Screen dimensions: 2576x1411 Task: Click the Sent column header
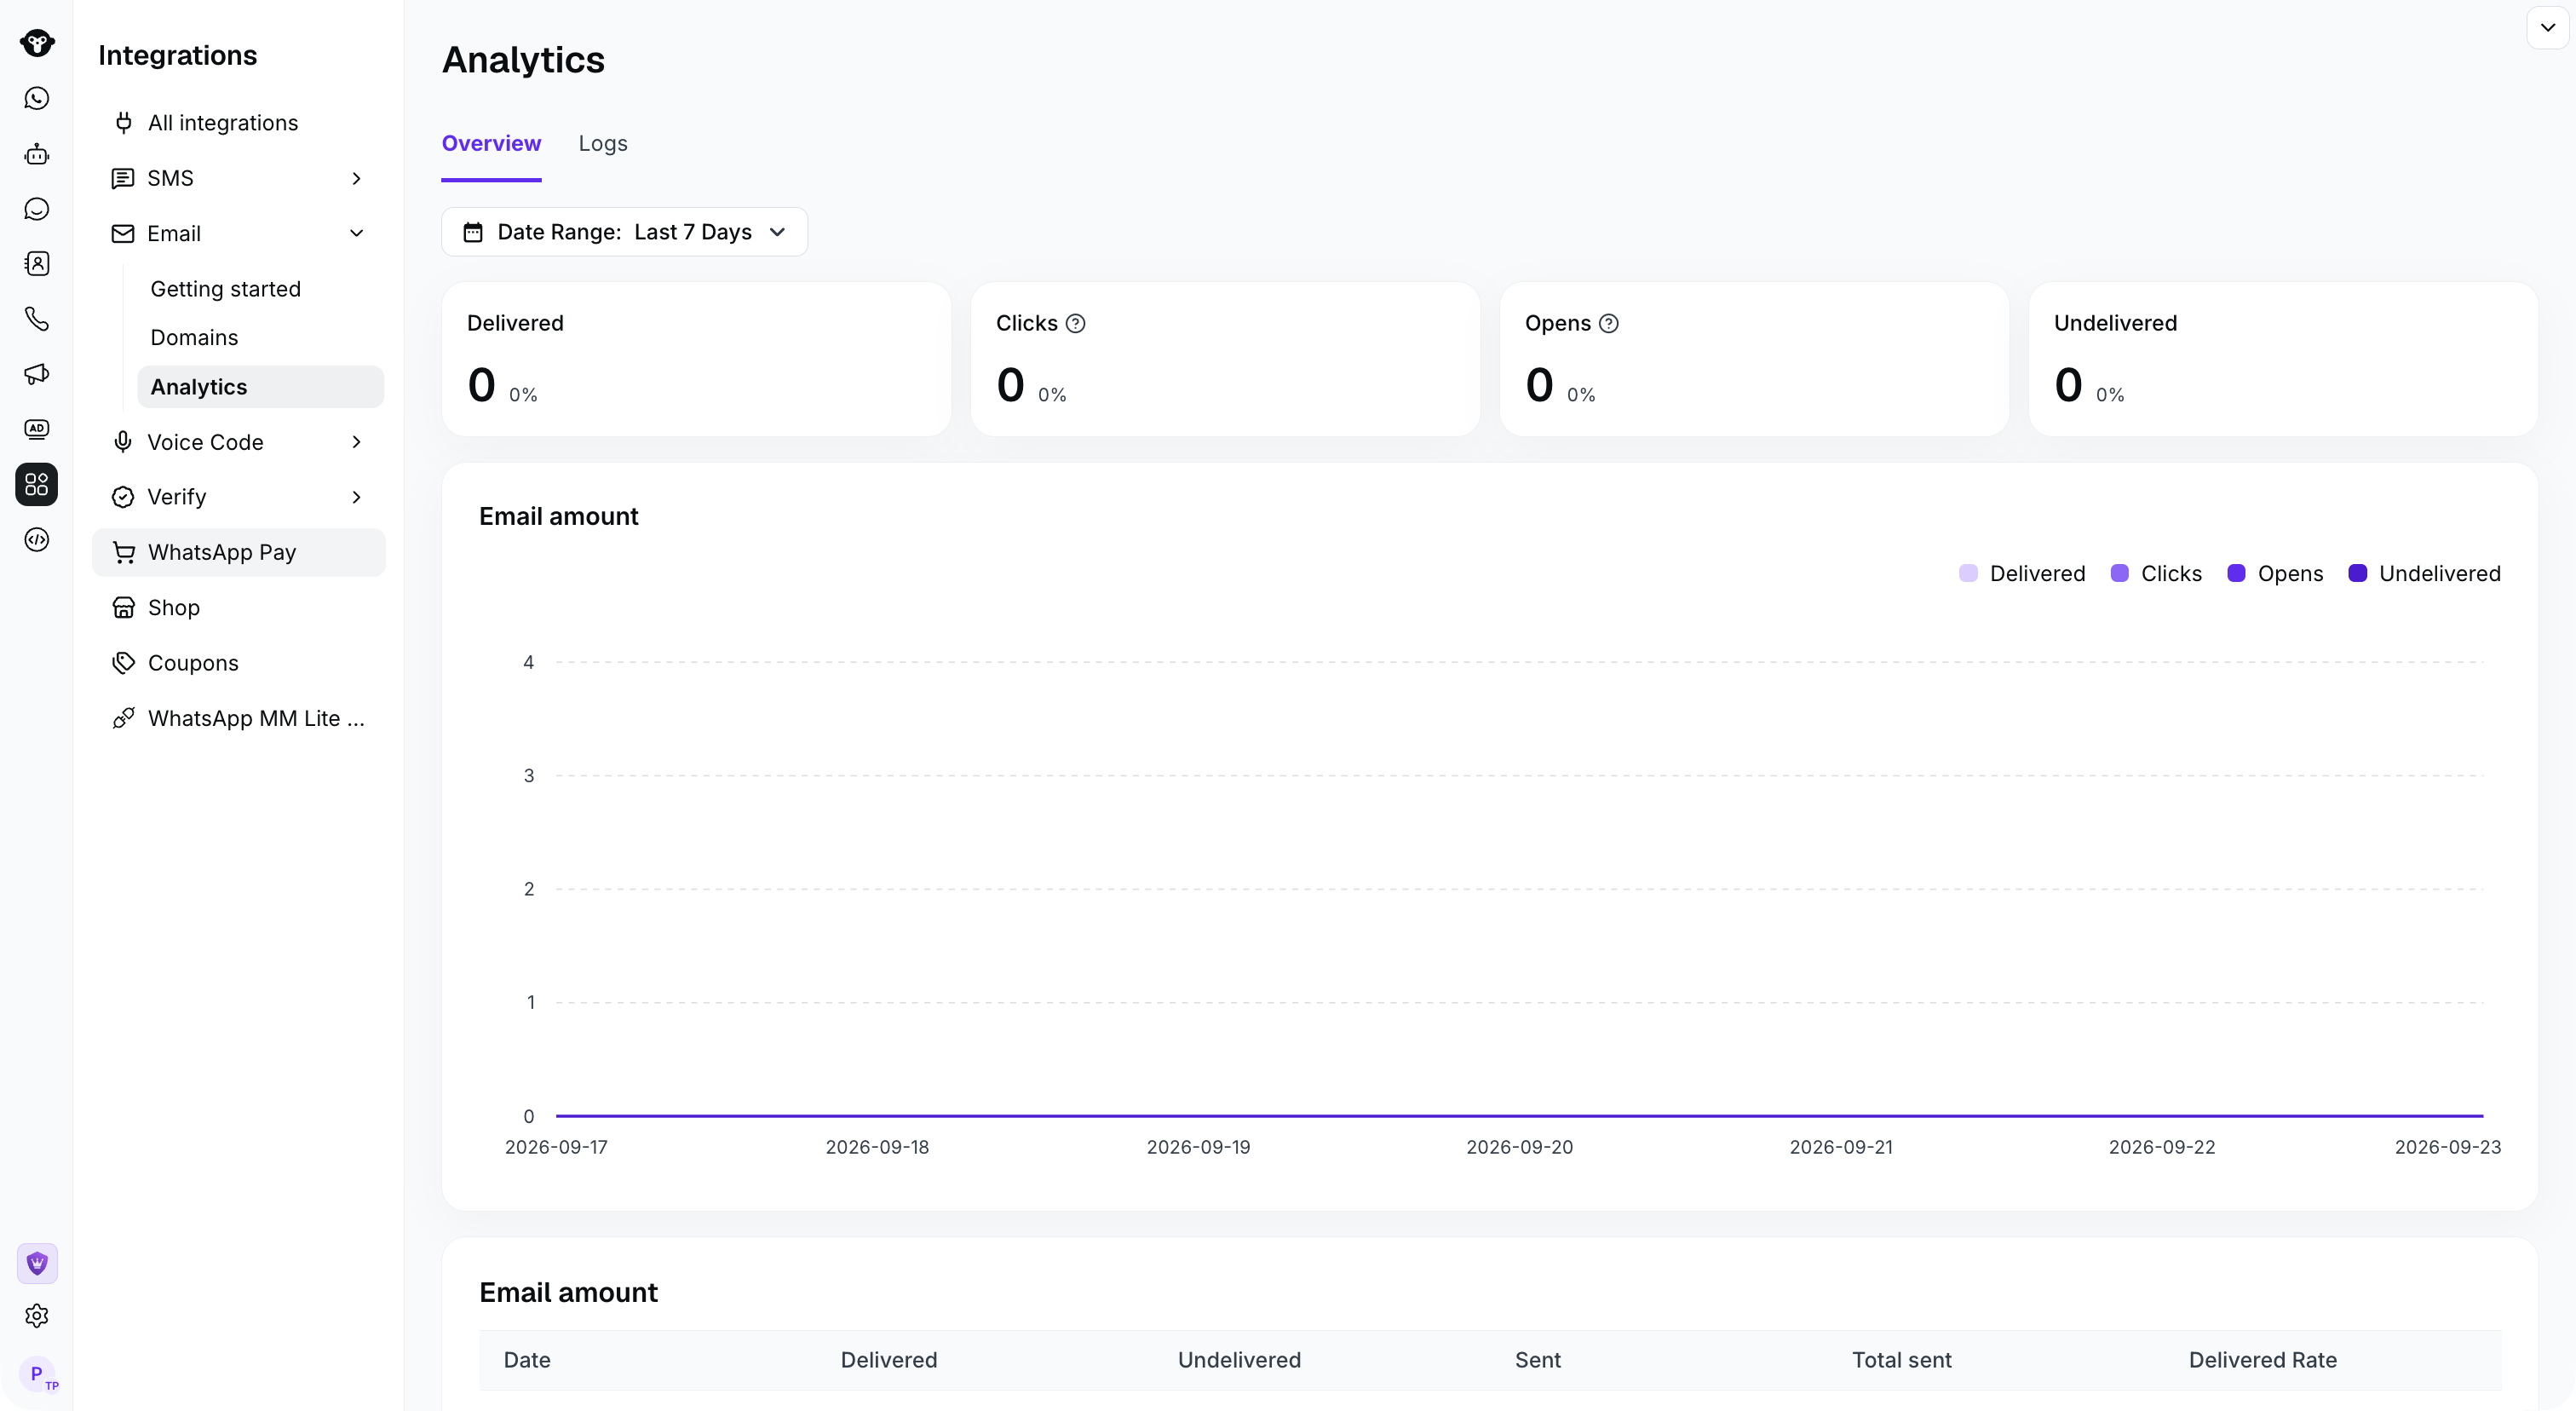(1537, 1360)
